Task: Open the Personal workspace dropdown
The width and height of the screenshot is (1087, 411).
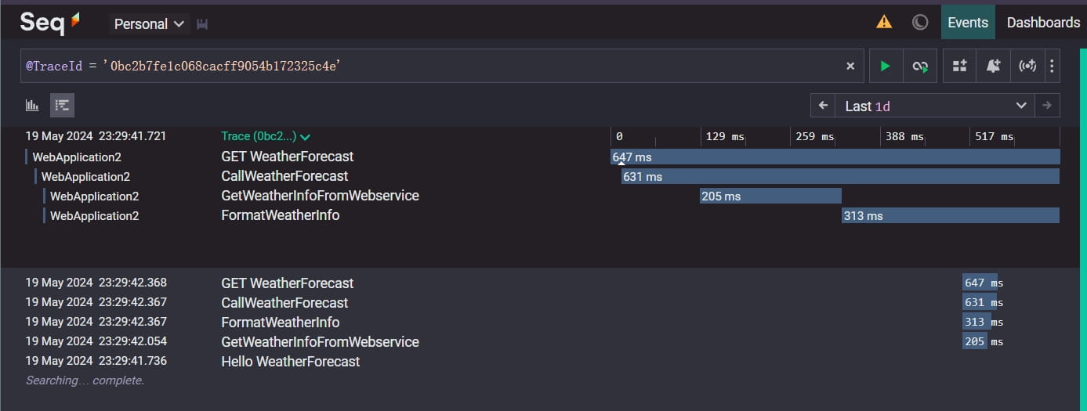Action: tap(149, 24)
